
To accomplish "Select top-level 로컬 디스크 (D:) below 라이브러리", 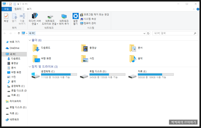I will 16,107.
